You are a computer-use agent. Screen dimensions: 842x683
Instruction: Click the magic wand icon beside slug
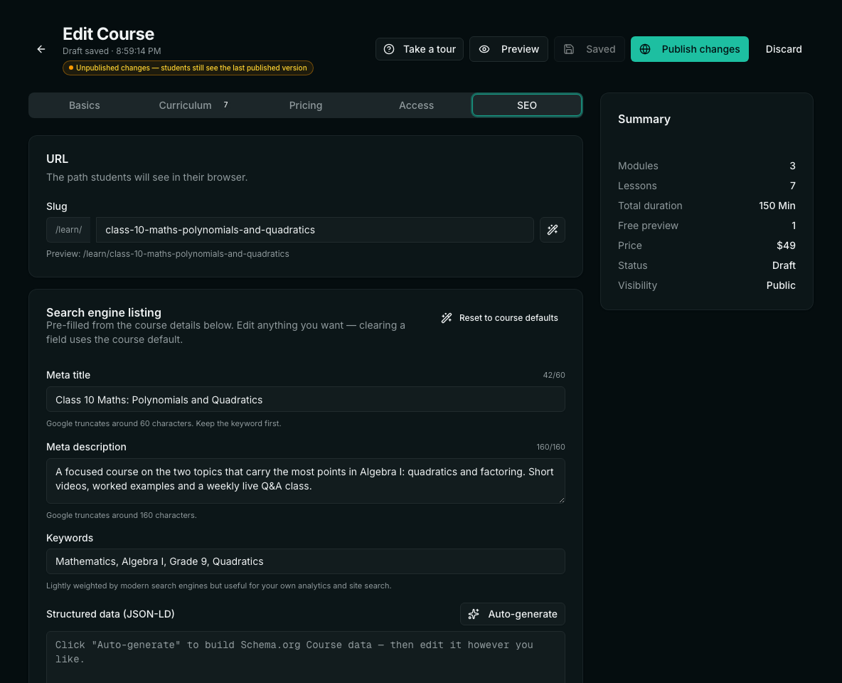[552, 230]
